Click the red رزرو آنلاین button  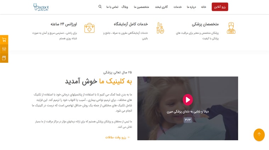(x=220, y=7)
